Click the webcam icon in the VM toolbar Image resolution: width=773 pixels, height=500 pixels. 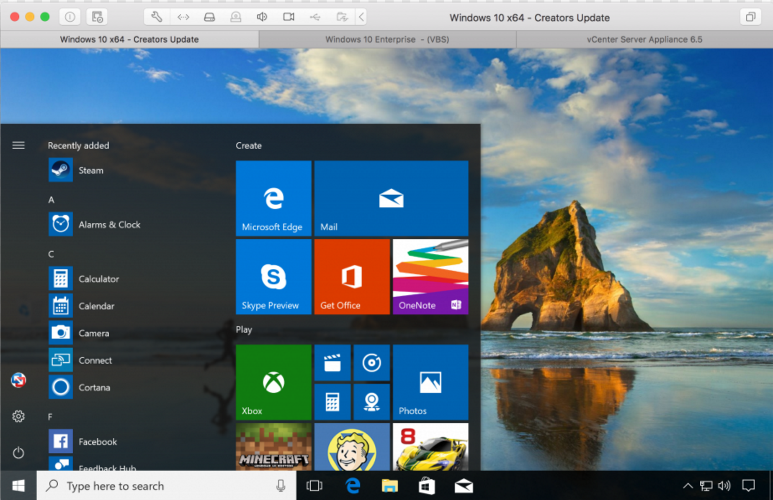[288, 17]
